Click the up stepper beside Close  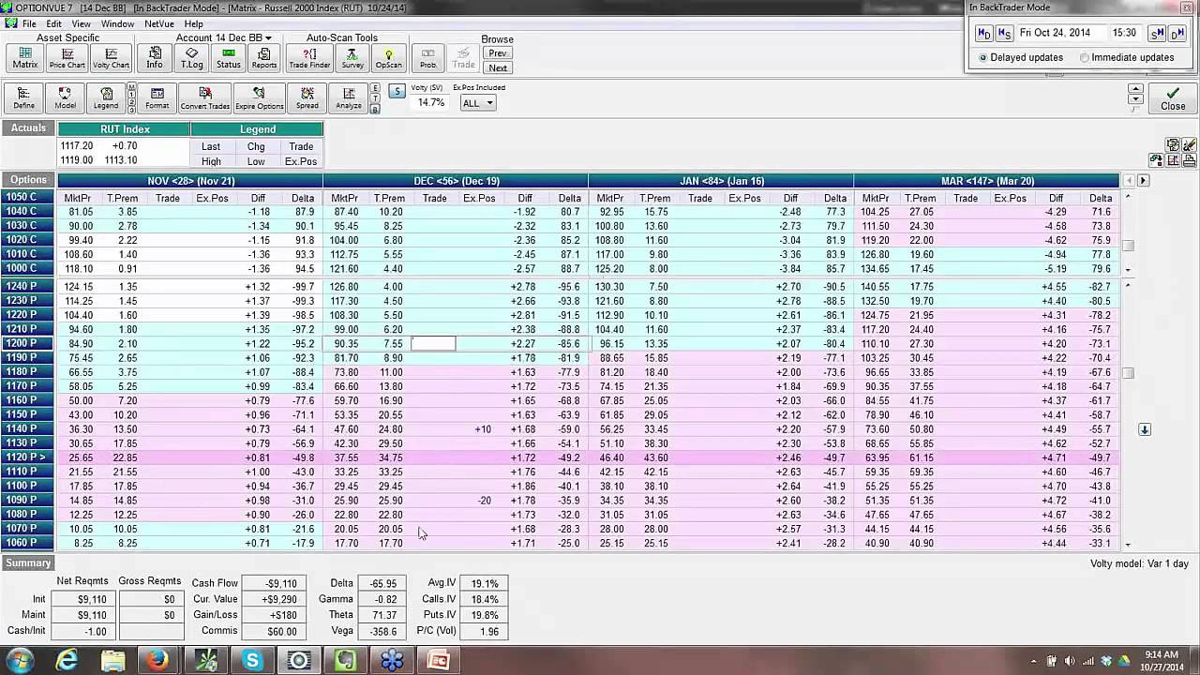[1135, 89]
